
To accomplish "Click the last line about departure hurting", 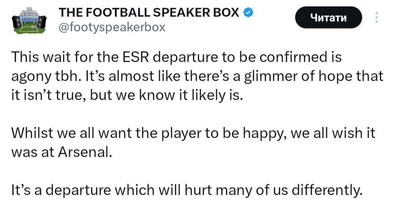I will (187, 190).
